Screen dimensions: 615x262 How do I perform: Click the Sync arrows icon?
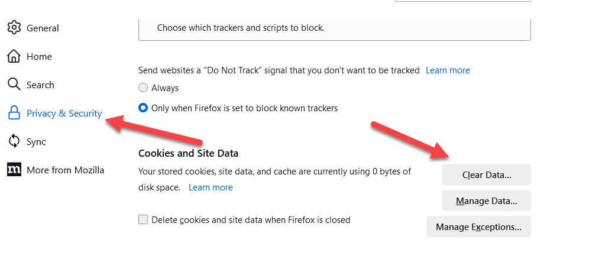coord(14,141)
